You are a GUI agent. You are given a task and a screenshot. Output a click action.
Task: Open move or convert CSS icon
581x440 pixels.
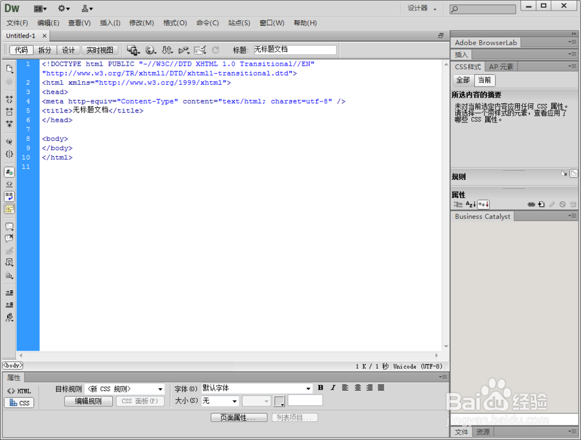click(x=9, y=275)
